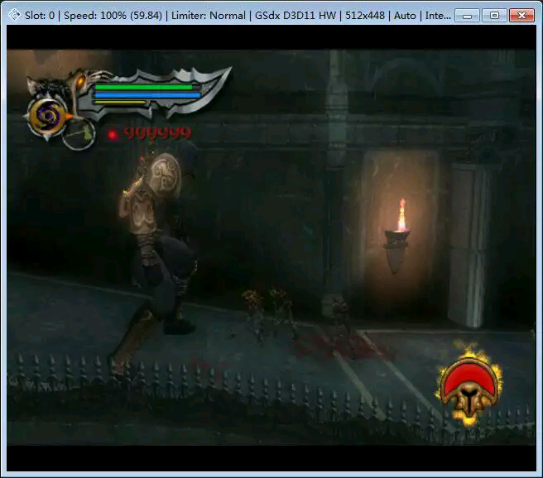Click the PCSX2 app icon in title bar
This screenshot has width=543, height=478.
(14, 15)
